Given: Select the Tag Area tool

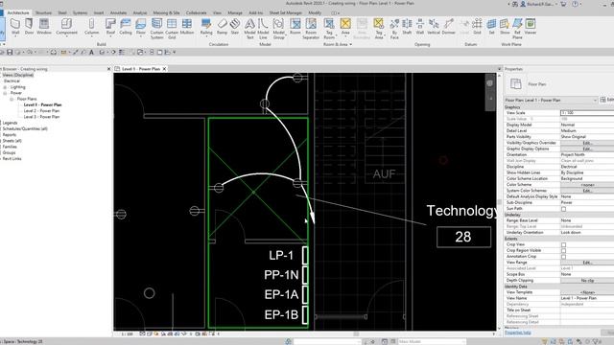Looking at the screenshot, I should (379, 29).
